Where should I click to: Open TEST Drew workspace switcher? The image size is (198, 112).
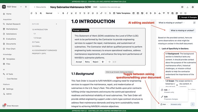pos(12,7)
